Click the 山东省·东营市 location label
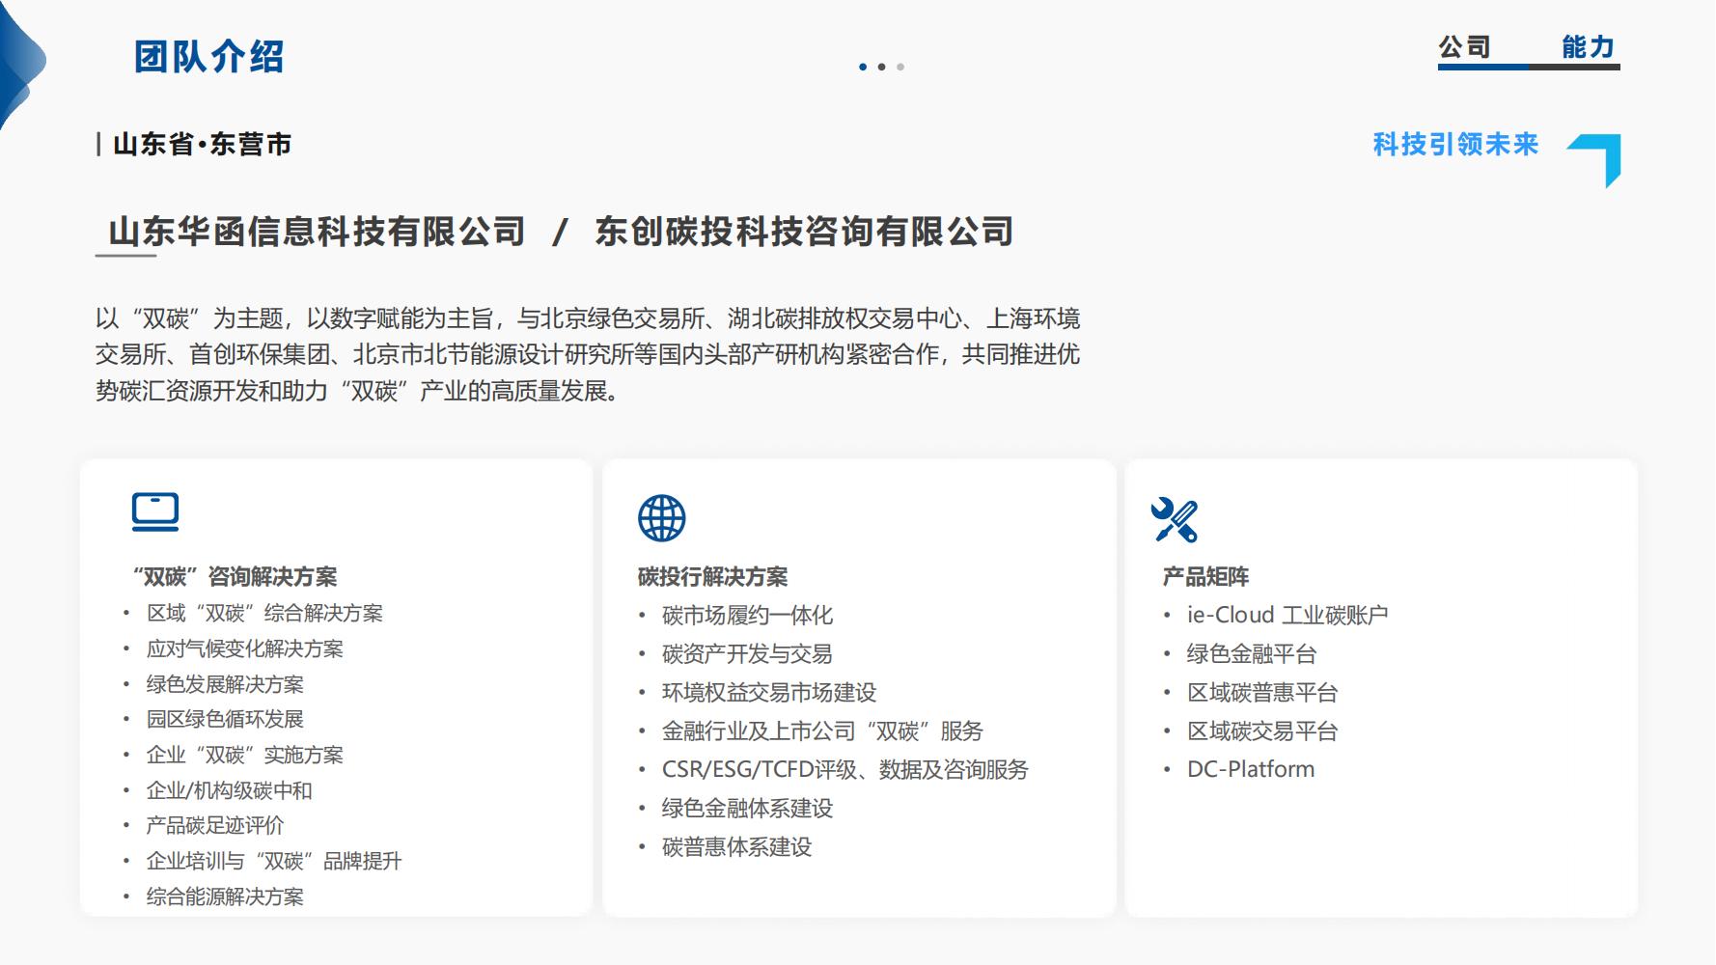This screenshot has width=1716, height=965. pyautogui.click(x=202, y=145)
